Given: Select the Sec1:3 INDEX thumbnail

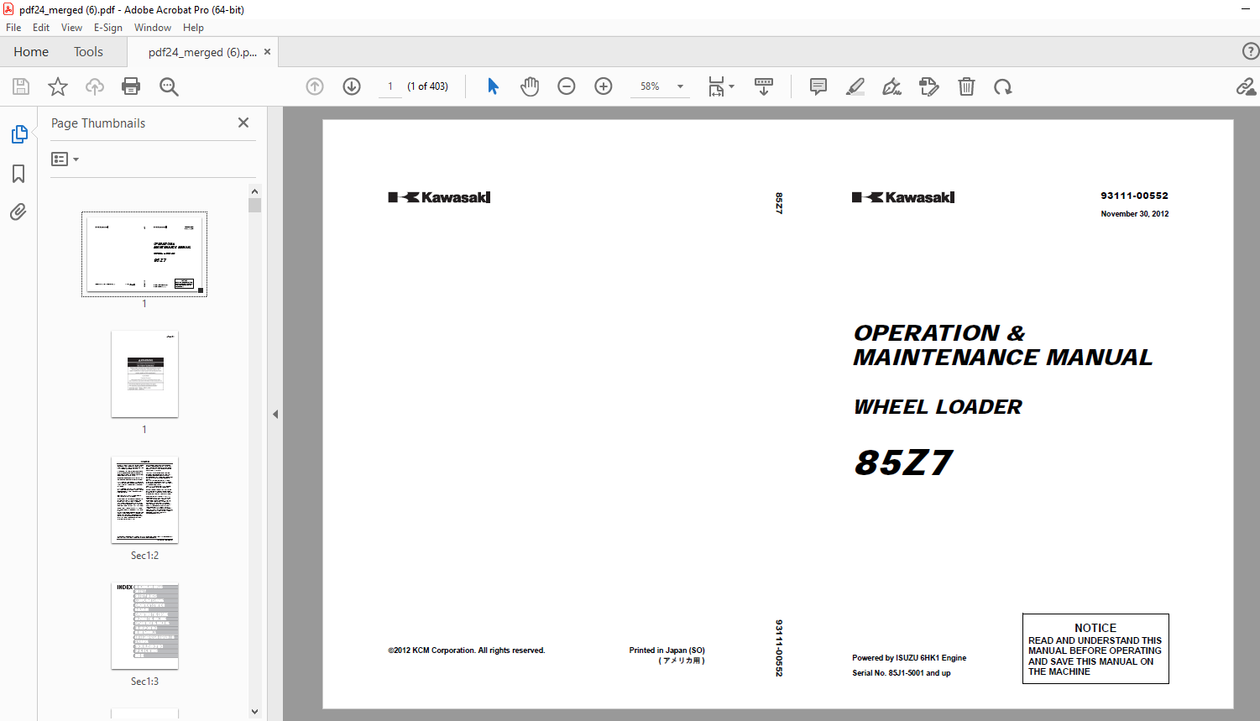Looking at the screenshot, I should point(144,625).
